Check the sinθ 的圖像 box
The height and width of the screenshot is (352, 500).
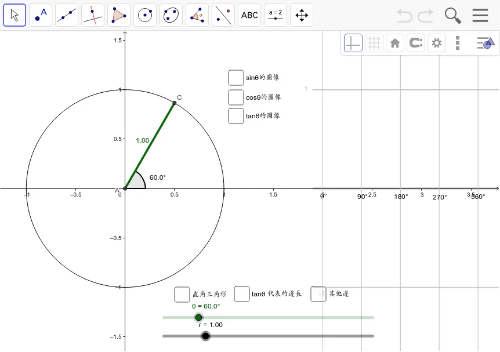pos(236,78)
